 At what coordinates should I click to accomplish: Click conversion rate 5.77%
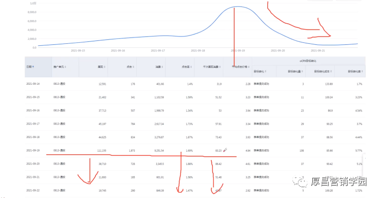coord(359,151)
